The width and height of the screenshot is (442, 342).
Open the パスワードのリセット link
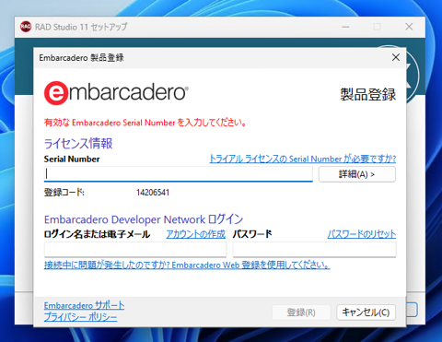tap(362, 234)
